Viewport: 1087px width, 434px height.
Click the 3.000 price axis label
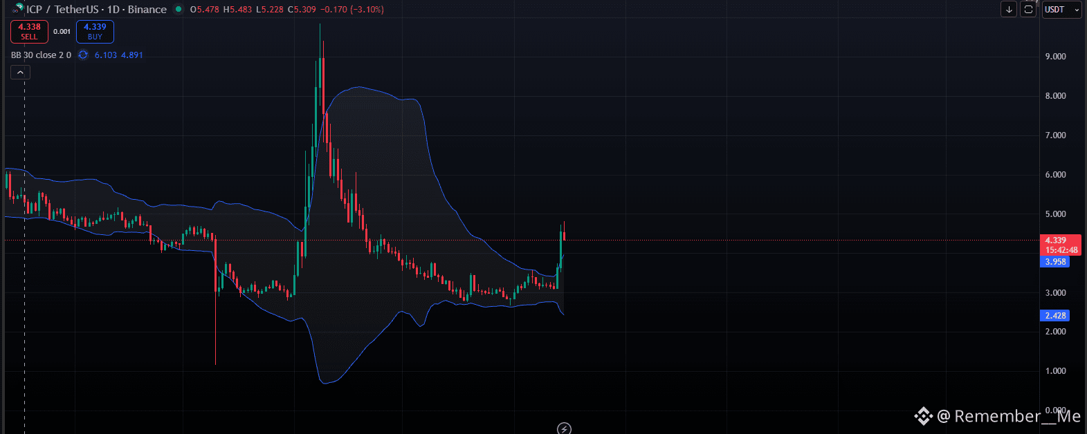(x=1055, y=293)
